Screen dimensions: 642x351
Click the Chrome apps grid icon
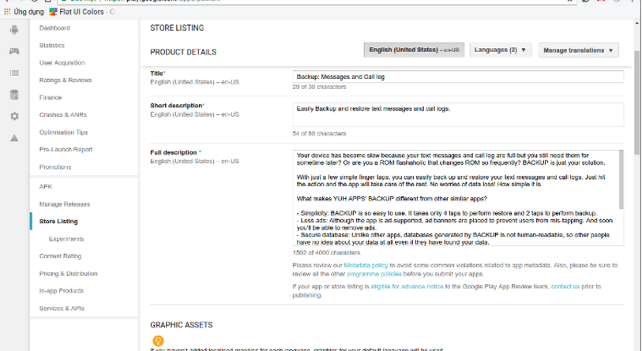click(7, 12)
